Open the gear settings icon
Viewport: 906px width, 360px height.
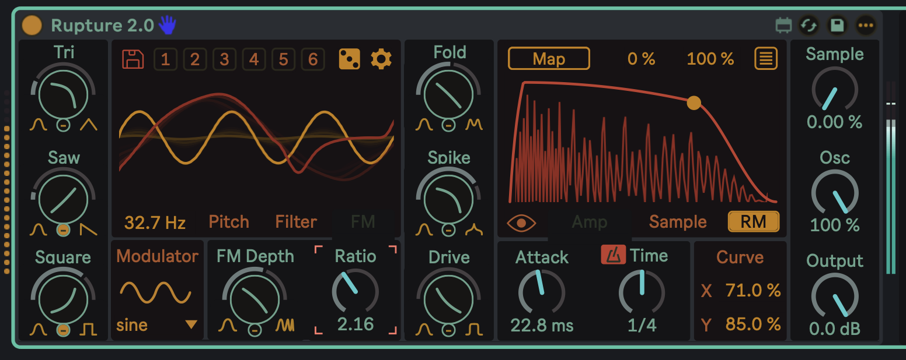(x=381, y=59)
